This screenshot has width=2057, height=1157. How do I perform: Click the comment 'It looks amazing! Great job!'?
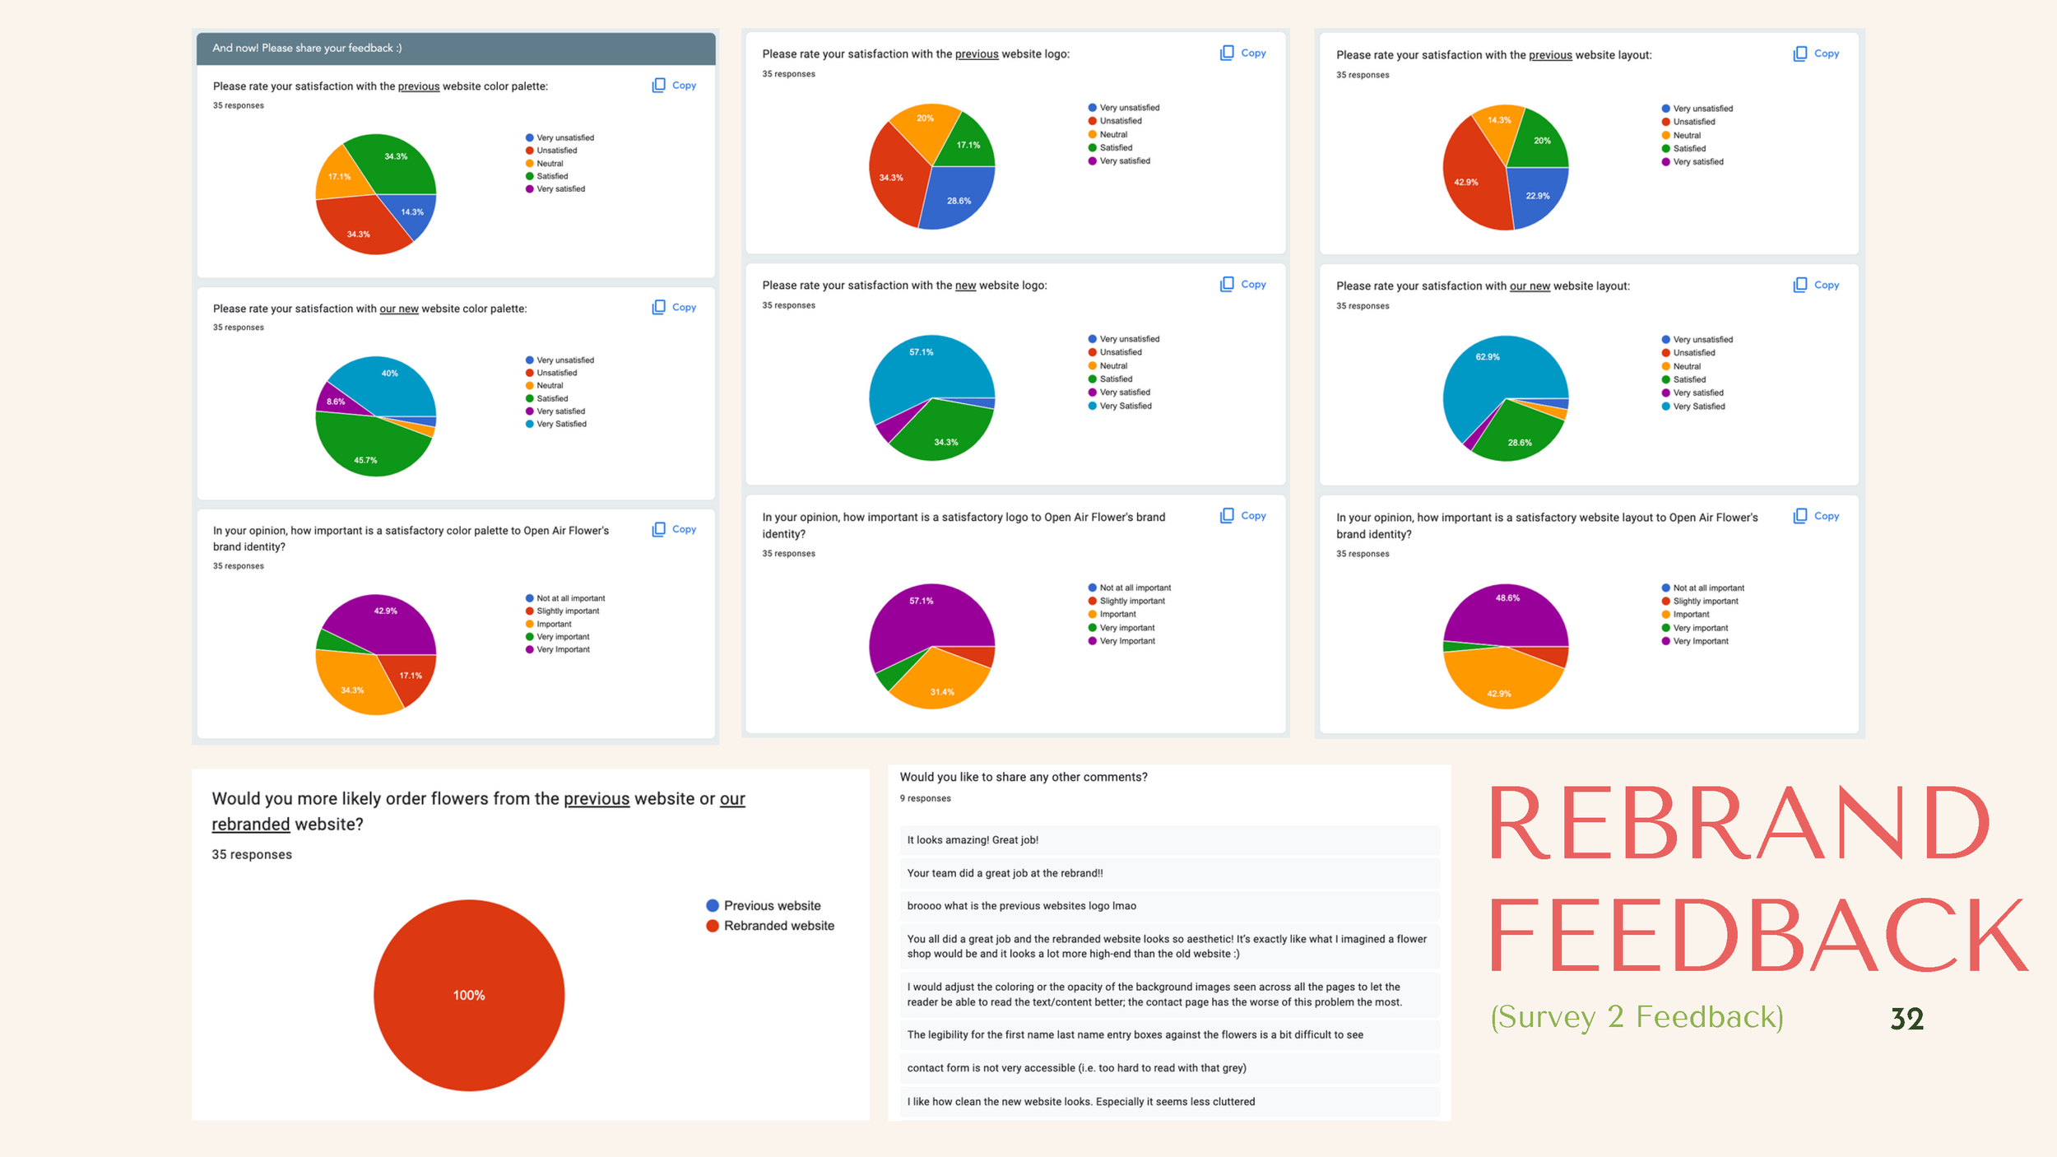point(972,840)
